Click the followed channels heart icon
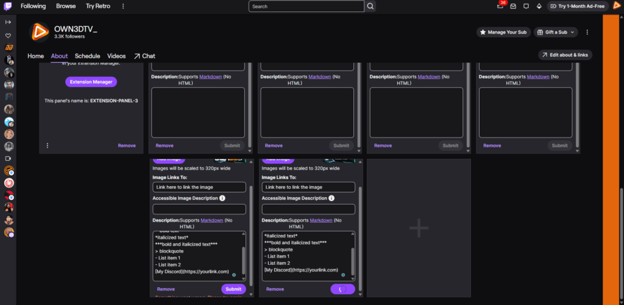This screenshot has width=624, height=305. (8, 35)
